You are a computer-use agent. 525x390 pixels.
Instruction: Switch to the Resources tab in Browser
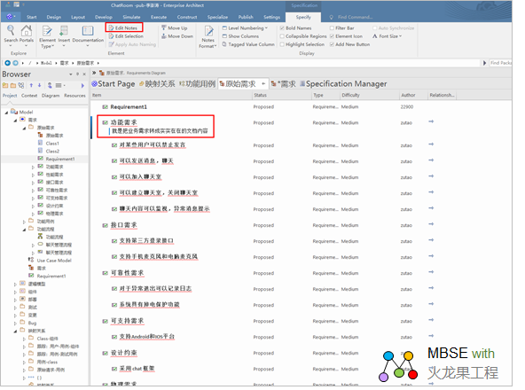point(74,96)
